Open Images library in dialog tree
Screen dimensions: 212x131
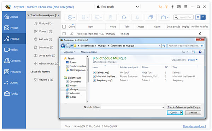point(73,85)
